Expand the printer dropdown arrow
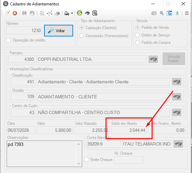The height and width of the screenshot is (173, 192). tap(72, 13)
